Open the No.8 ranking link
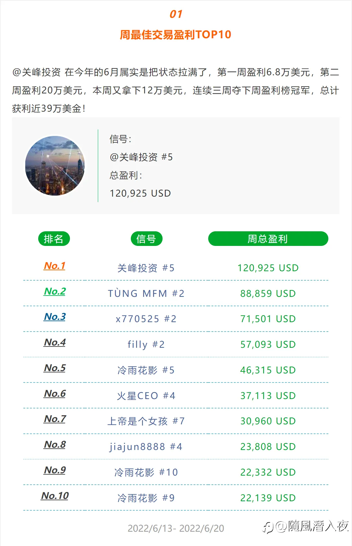The width and height of the screenshot is (352, 546). [x=55, y=444]
